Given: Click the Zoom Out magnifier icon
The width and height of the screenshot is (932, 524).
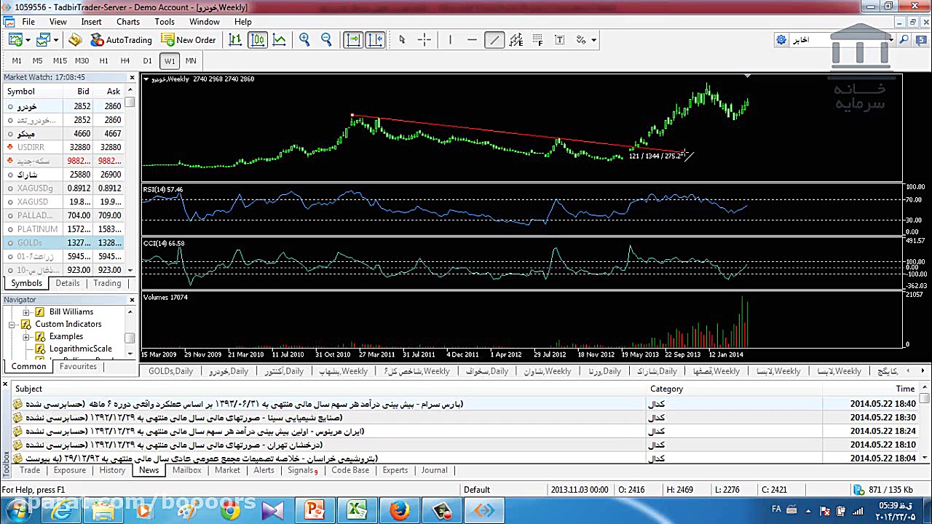Looking at the screenshot, I should 326,40.
